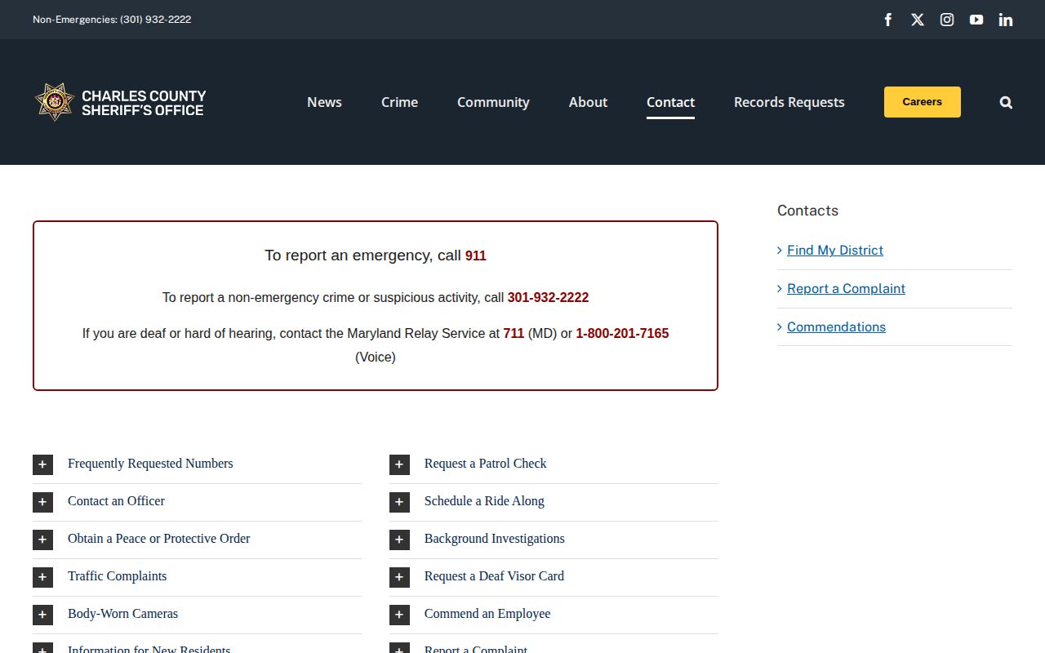Screen dimensions: 1045x653
Task: Expand Background Investigations plus icon
Action: coord(399,540)
